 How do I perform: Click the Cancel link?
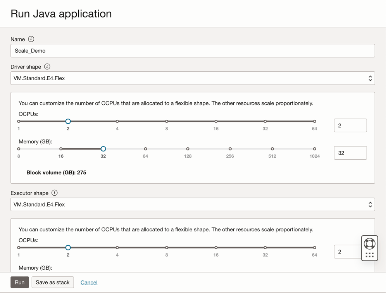[x=89, y=283]
